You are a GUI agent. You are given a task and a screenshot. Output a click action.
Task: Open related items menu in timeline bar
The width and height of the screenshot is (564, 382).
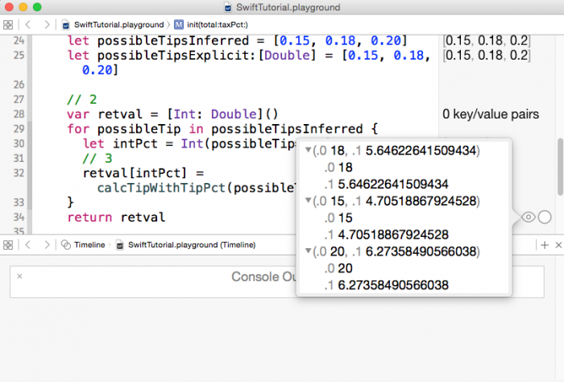[8, 244]
